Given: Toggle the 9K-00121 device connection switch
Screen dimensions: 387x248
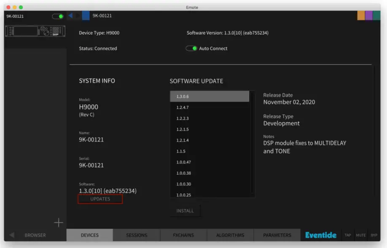Looking at the screenshot, I should point(58,16).
